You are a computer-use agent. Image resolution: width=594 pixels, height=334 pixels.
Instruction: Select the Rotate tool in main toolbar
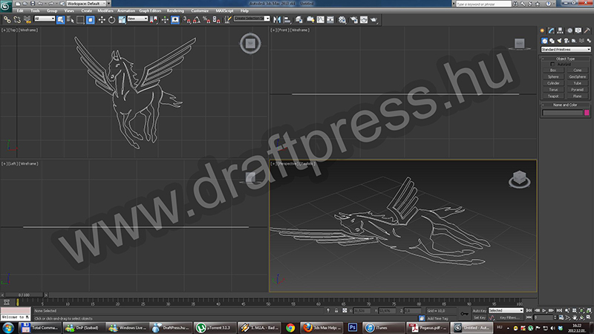point(111,20)
